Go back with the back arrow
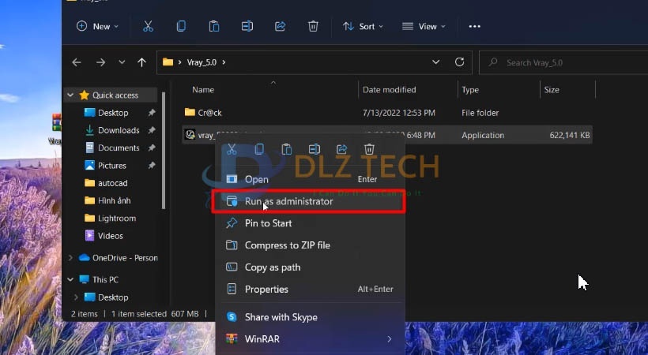Image resolution: width=648 pixels, height=355 pixels. pos(77,62)
